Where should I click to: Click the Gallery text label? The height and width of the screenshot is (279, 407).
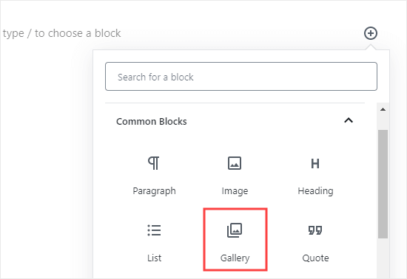tap(235, 258)
